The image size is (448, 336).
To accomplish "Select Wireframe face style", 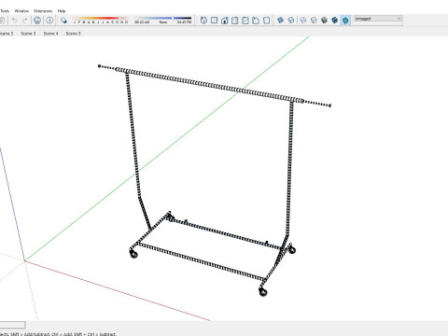I will 303,21.
